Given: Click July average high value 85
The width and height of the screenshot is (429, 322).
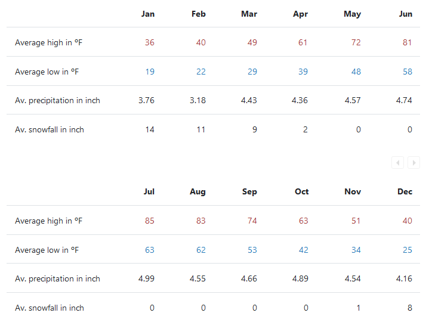Looking at the screenshot, I should pos(150,221).
